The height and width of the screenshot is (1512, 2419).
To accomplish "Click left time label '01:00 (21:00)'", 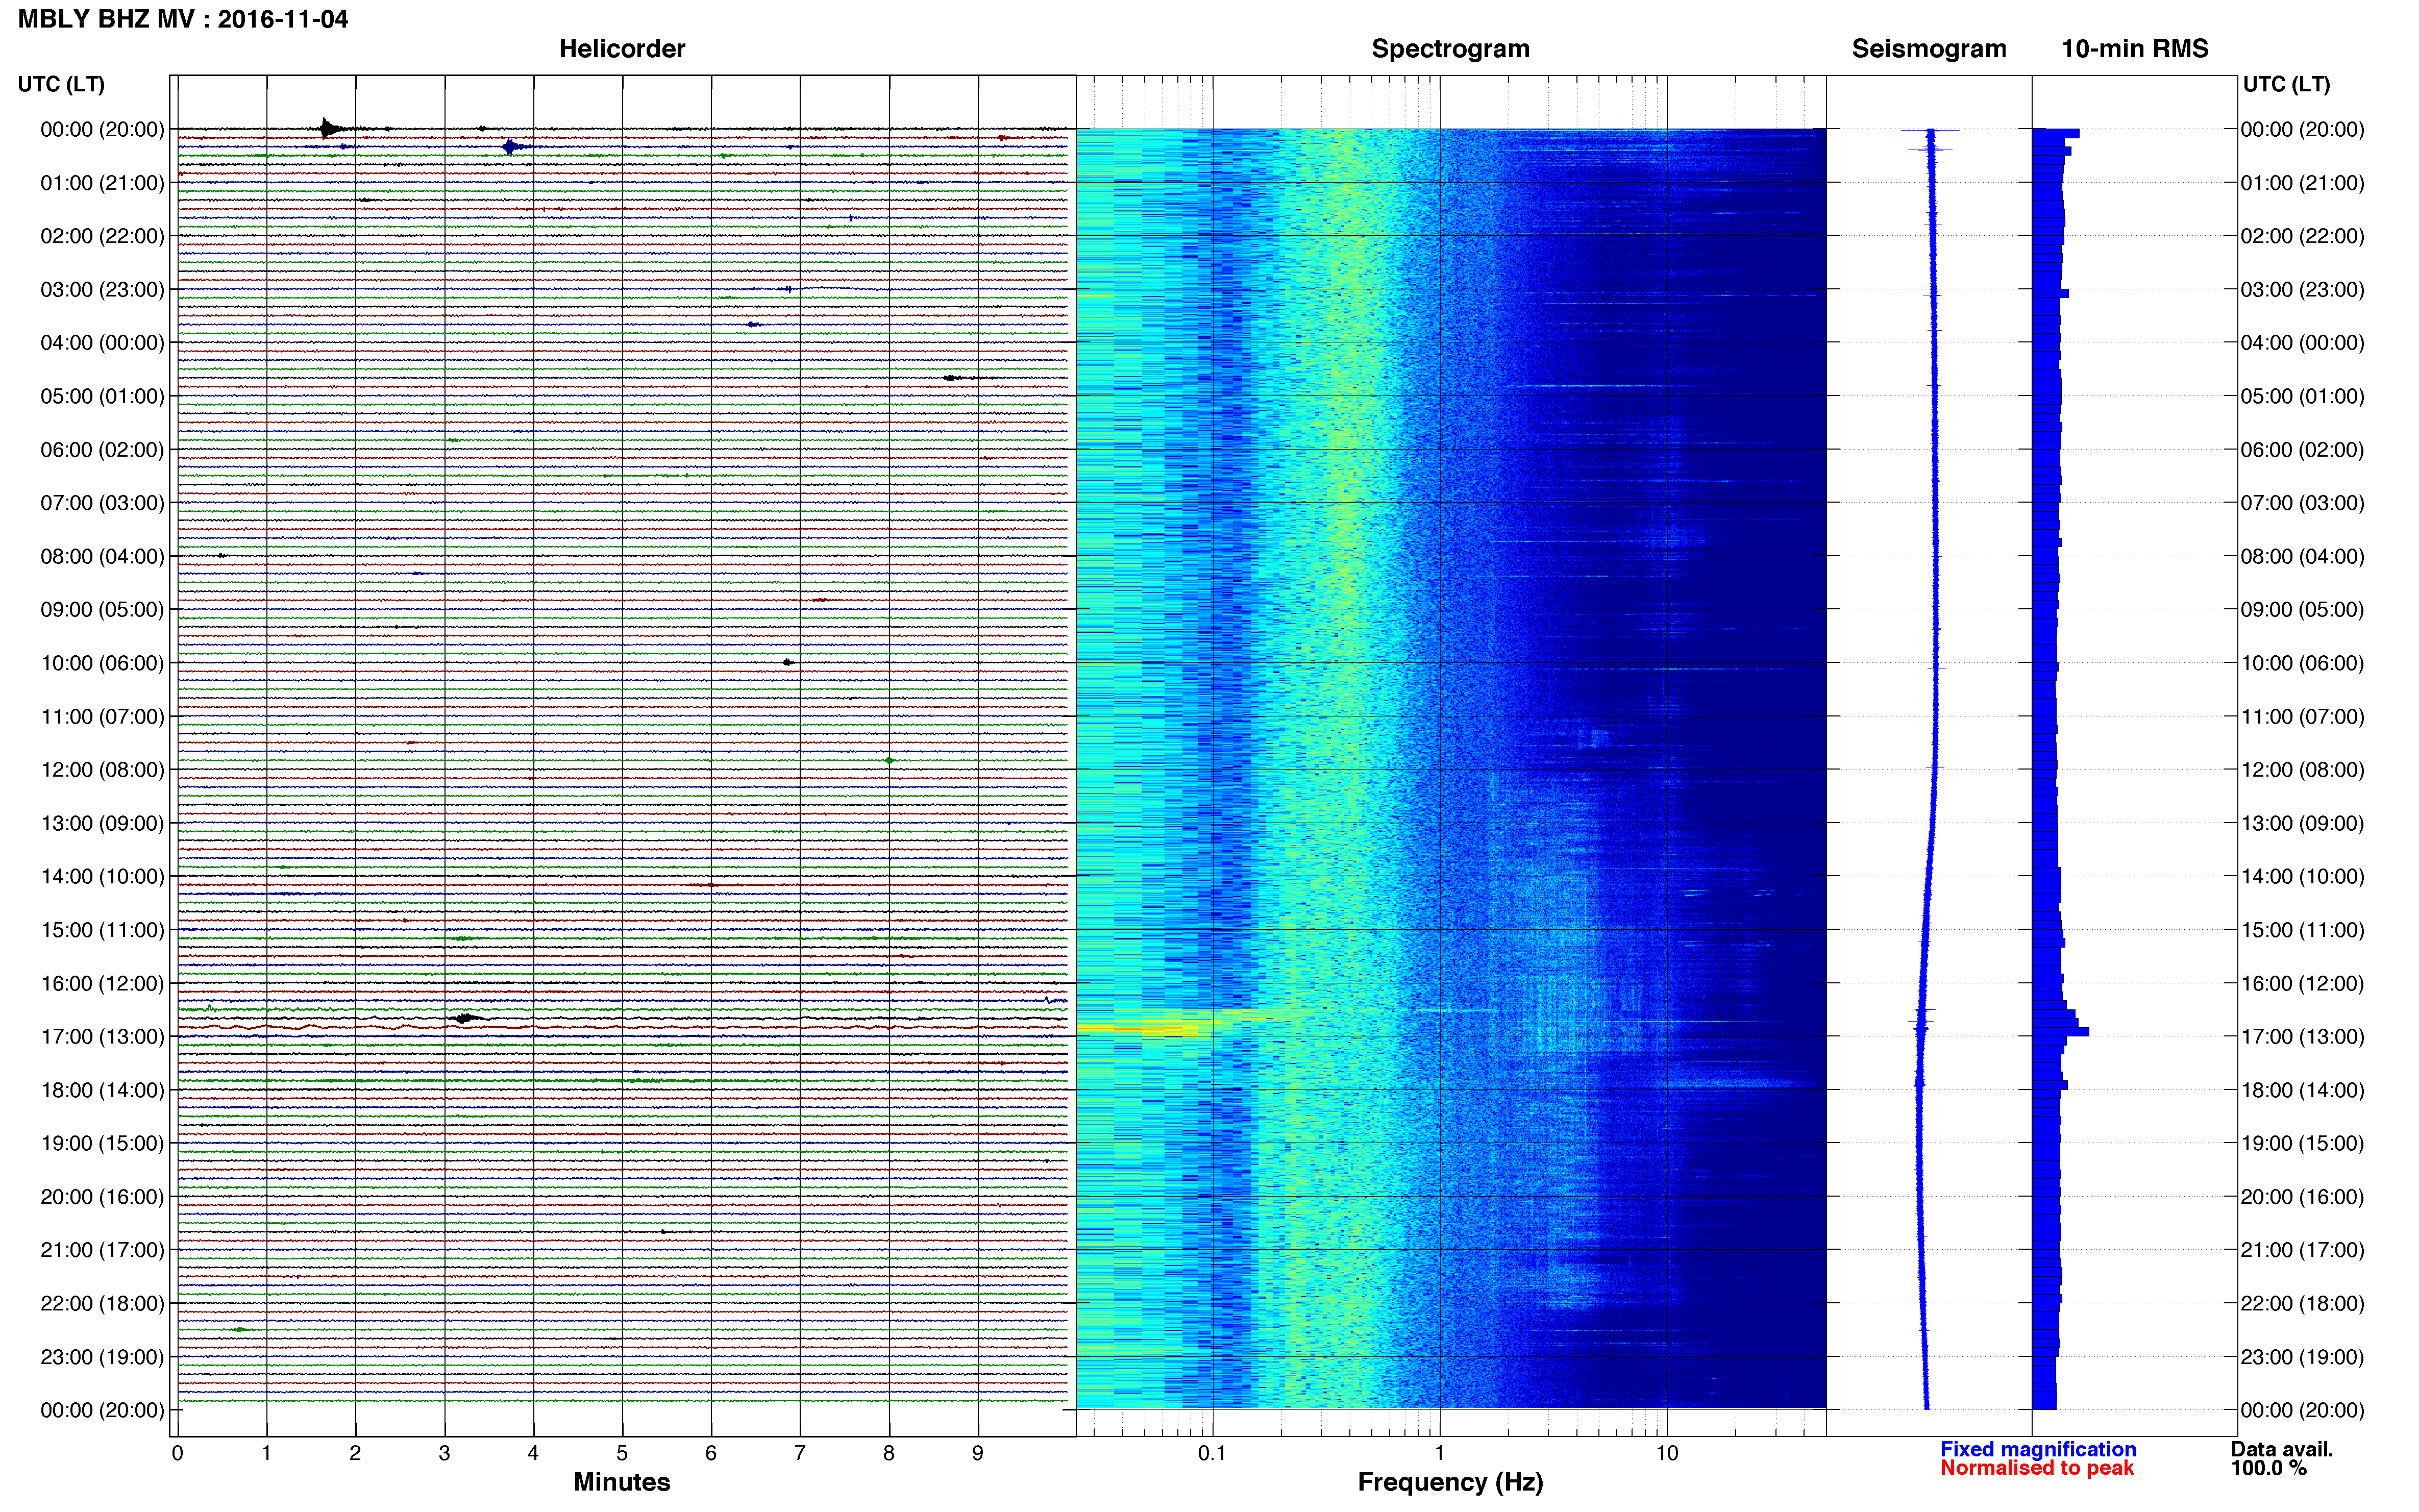I will click(x=102, y=183).
